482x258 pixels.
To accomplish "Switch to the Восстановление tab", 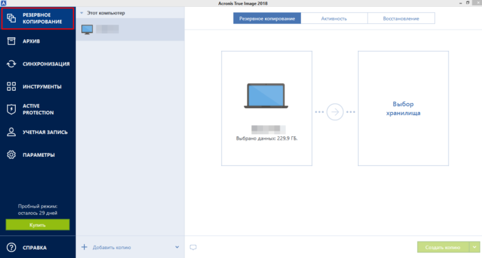I will coord(401,19).
